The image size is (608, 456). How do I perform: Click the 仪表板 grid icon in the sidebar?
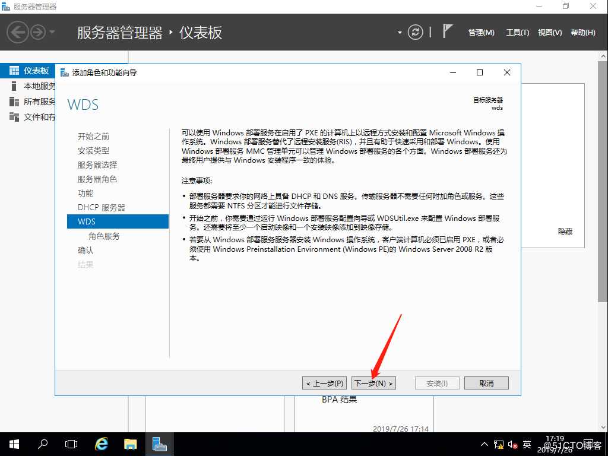click(x=14, y=71)
